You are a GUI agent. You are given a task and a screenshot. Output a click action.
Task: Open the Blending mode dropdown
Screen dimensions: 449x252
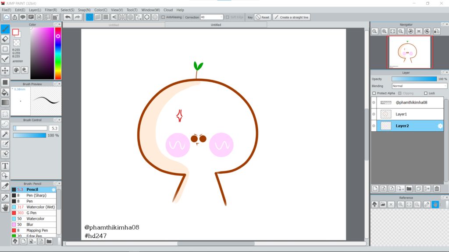419,86
